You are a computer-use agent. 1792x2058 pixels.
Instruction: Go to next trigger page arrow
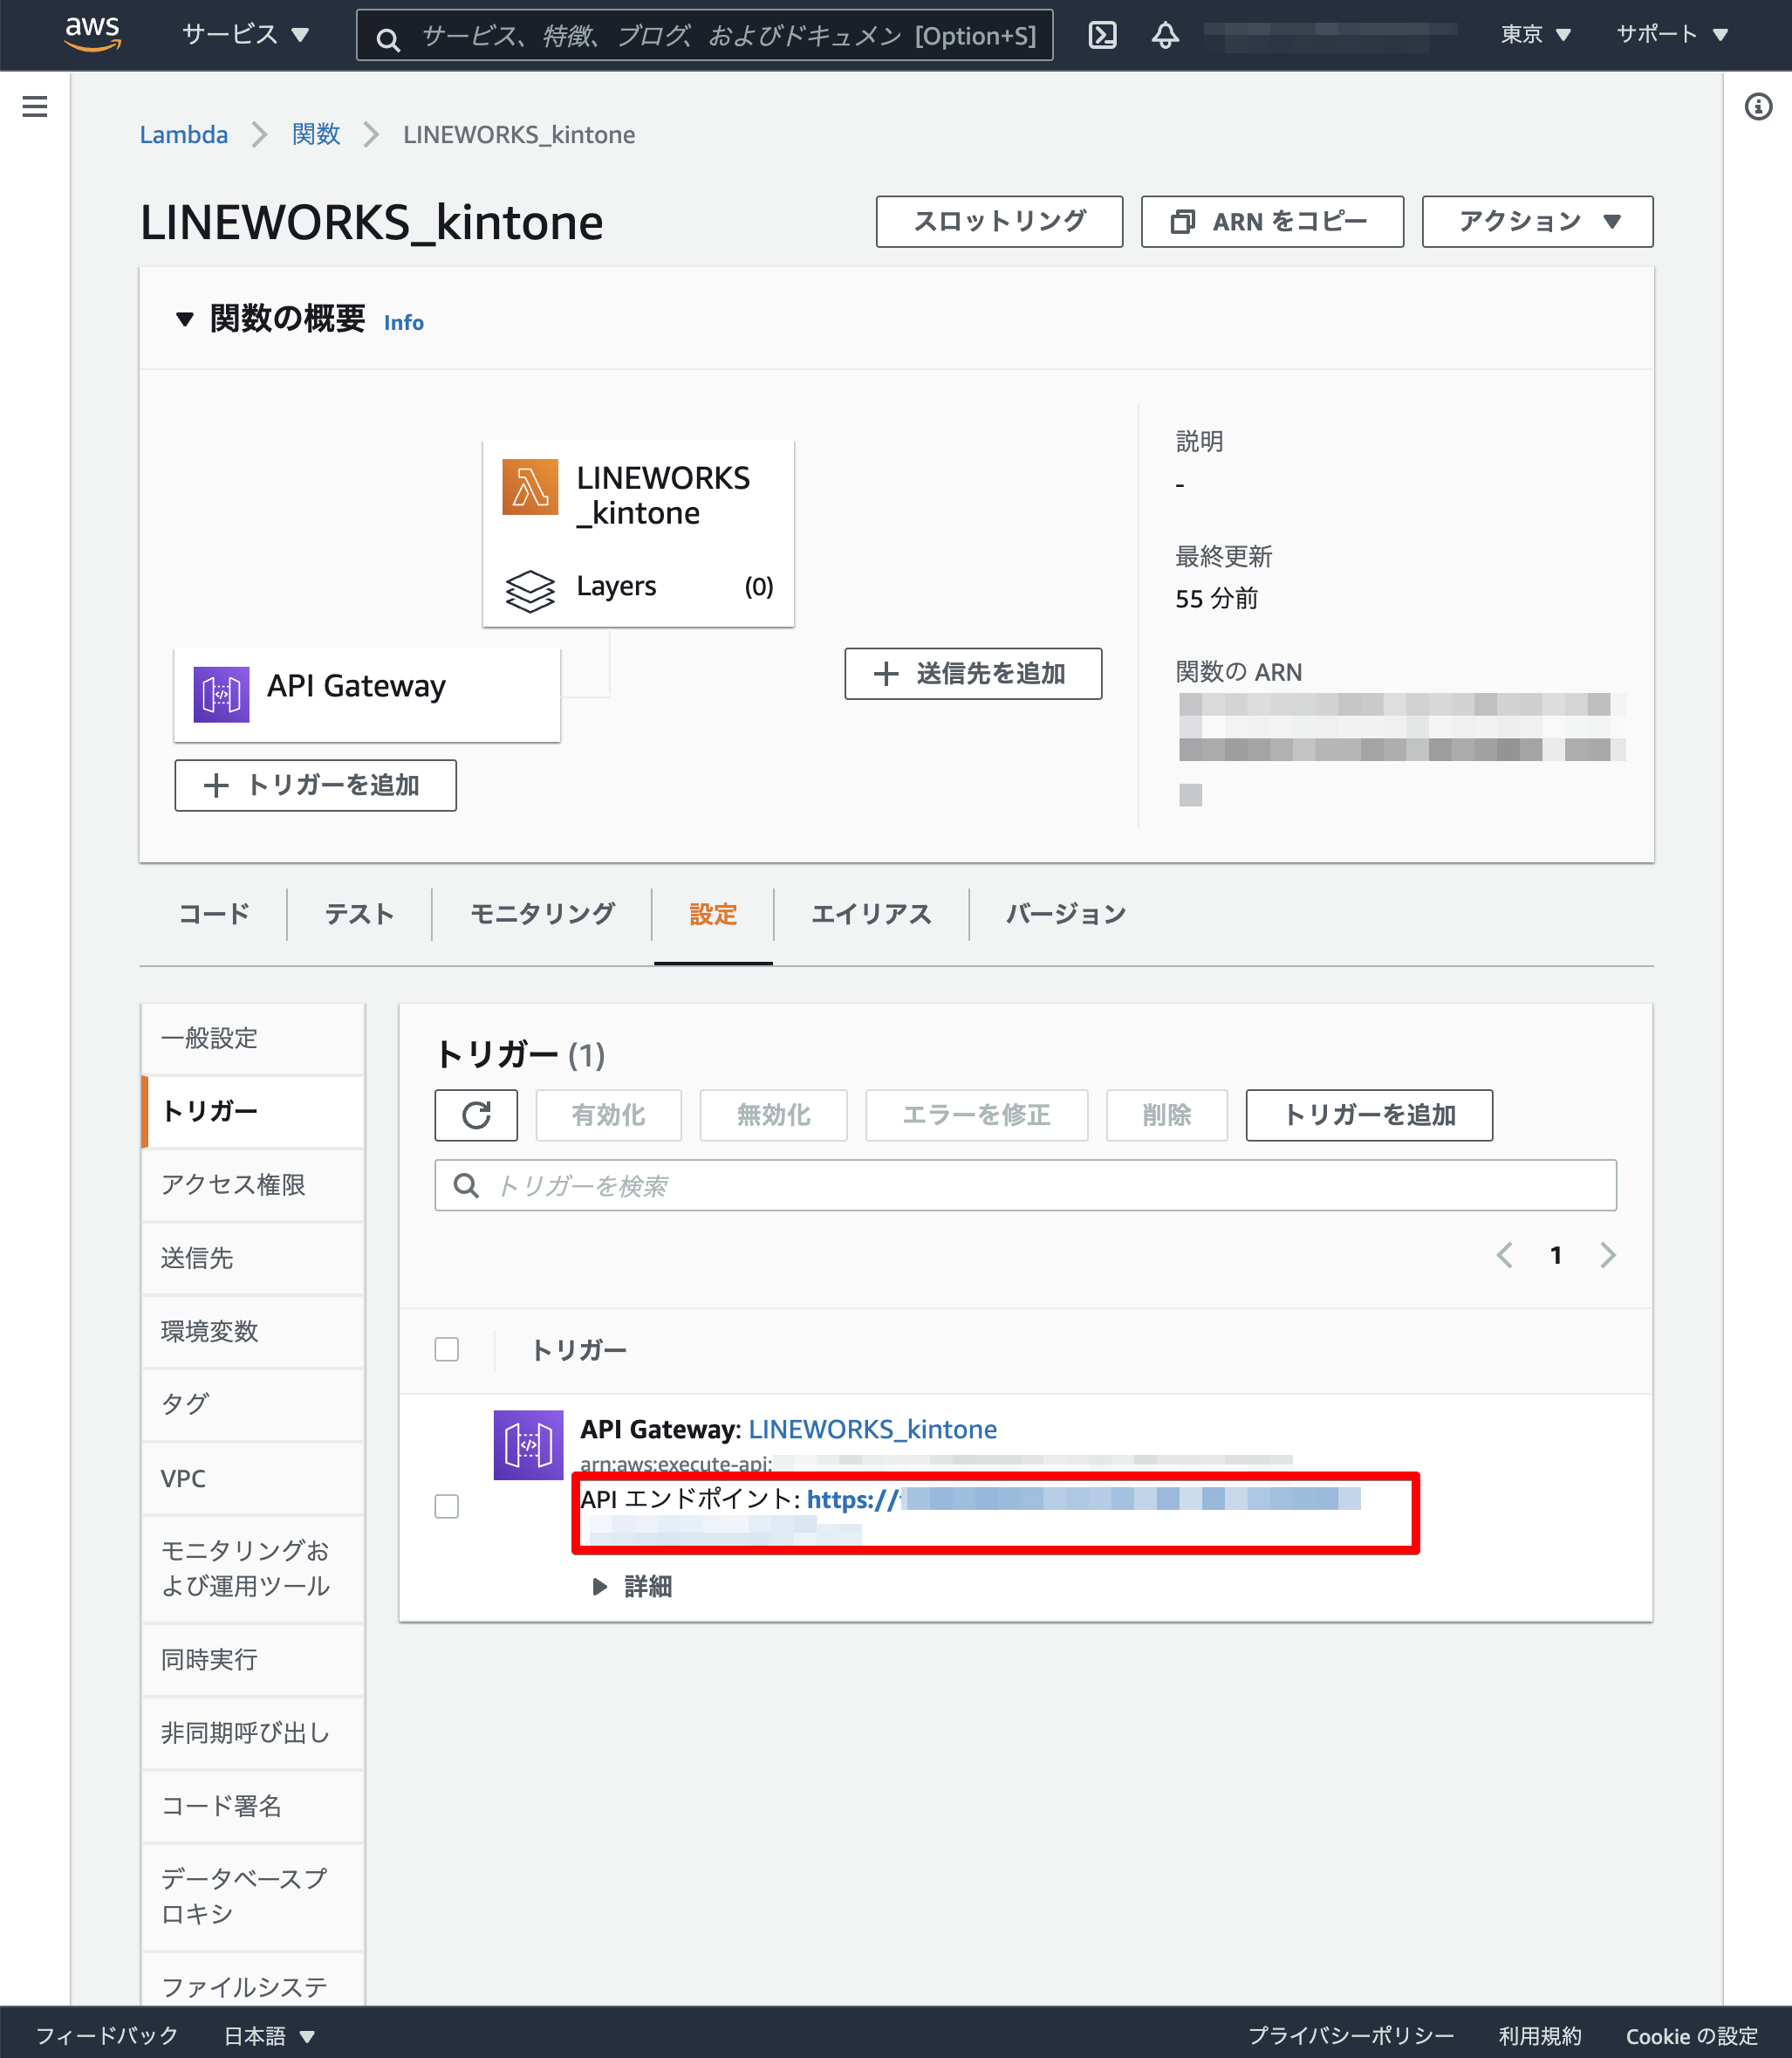[x=1607, y=1254]
